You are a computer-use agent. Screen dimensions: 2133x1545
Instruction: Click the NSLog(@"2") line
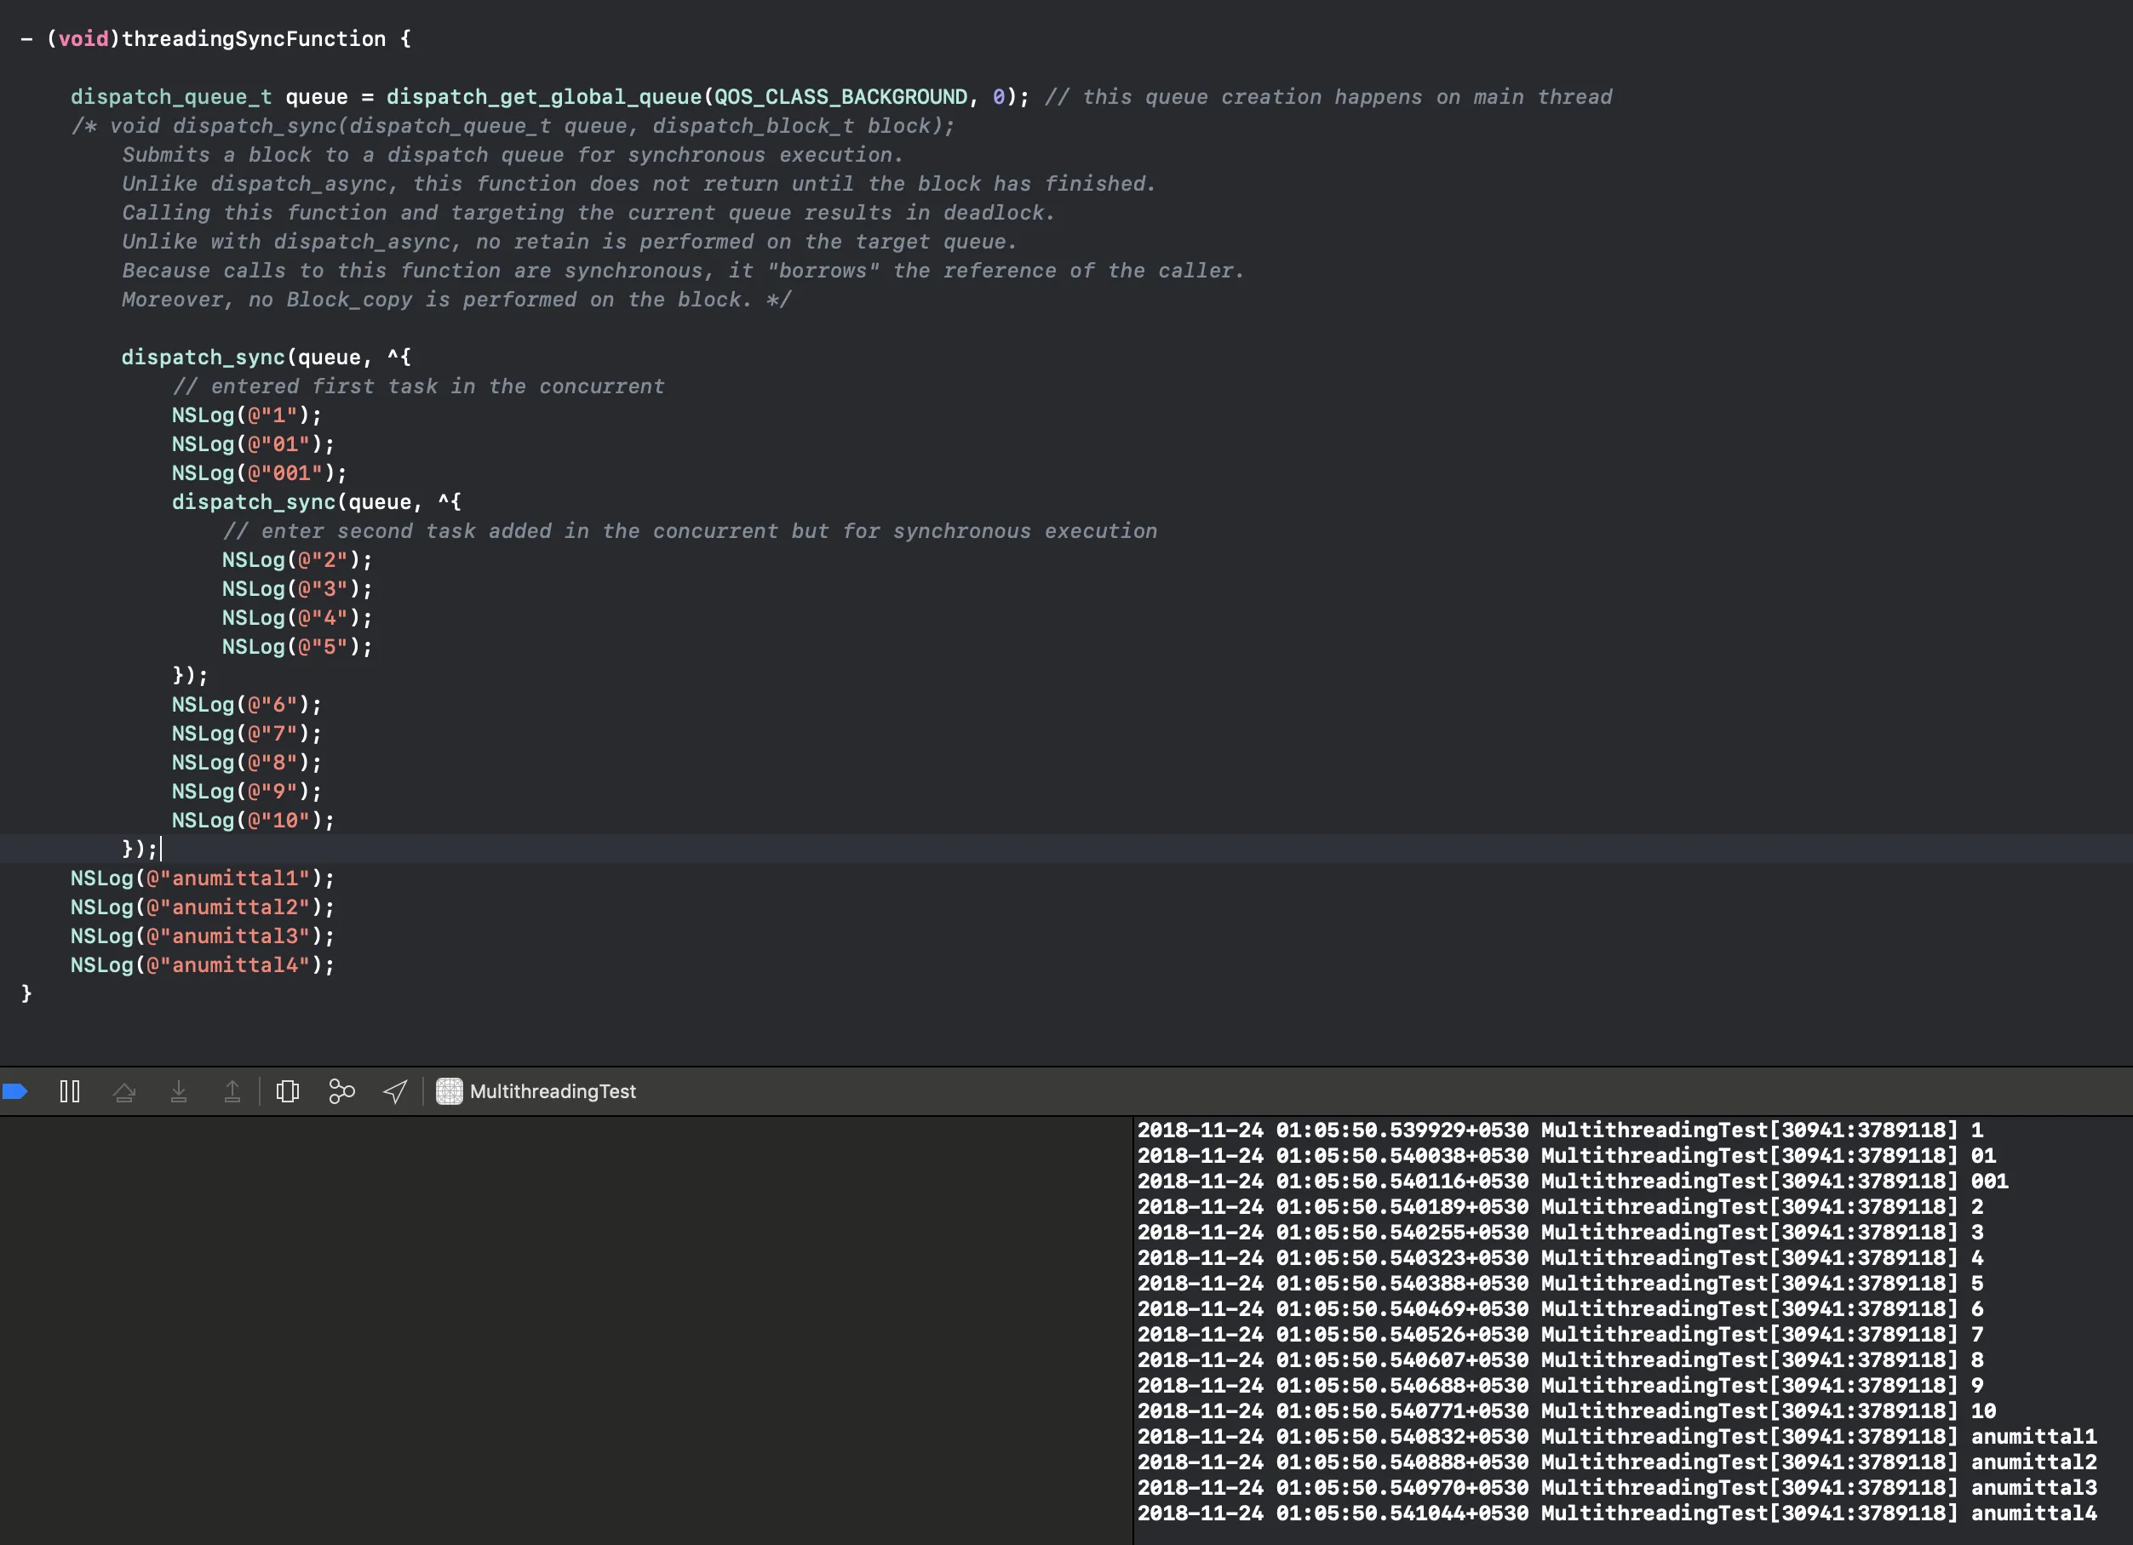(x=297, y=559)
